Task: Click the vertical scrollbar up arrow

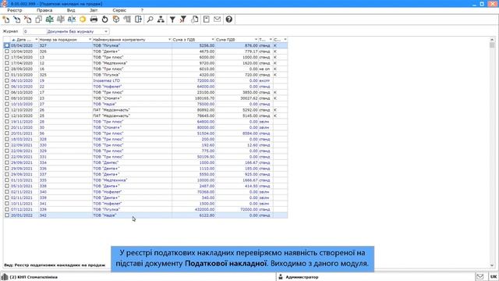Action: 492,40
